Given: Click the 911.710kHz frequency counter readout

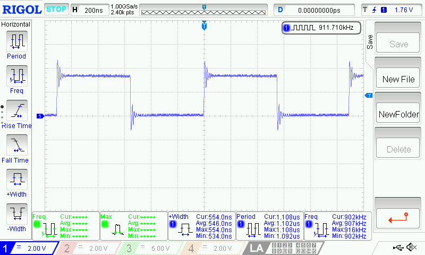Looking at the screenshot, I should [321, 28].
